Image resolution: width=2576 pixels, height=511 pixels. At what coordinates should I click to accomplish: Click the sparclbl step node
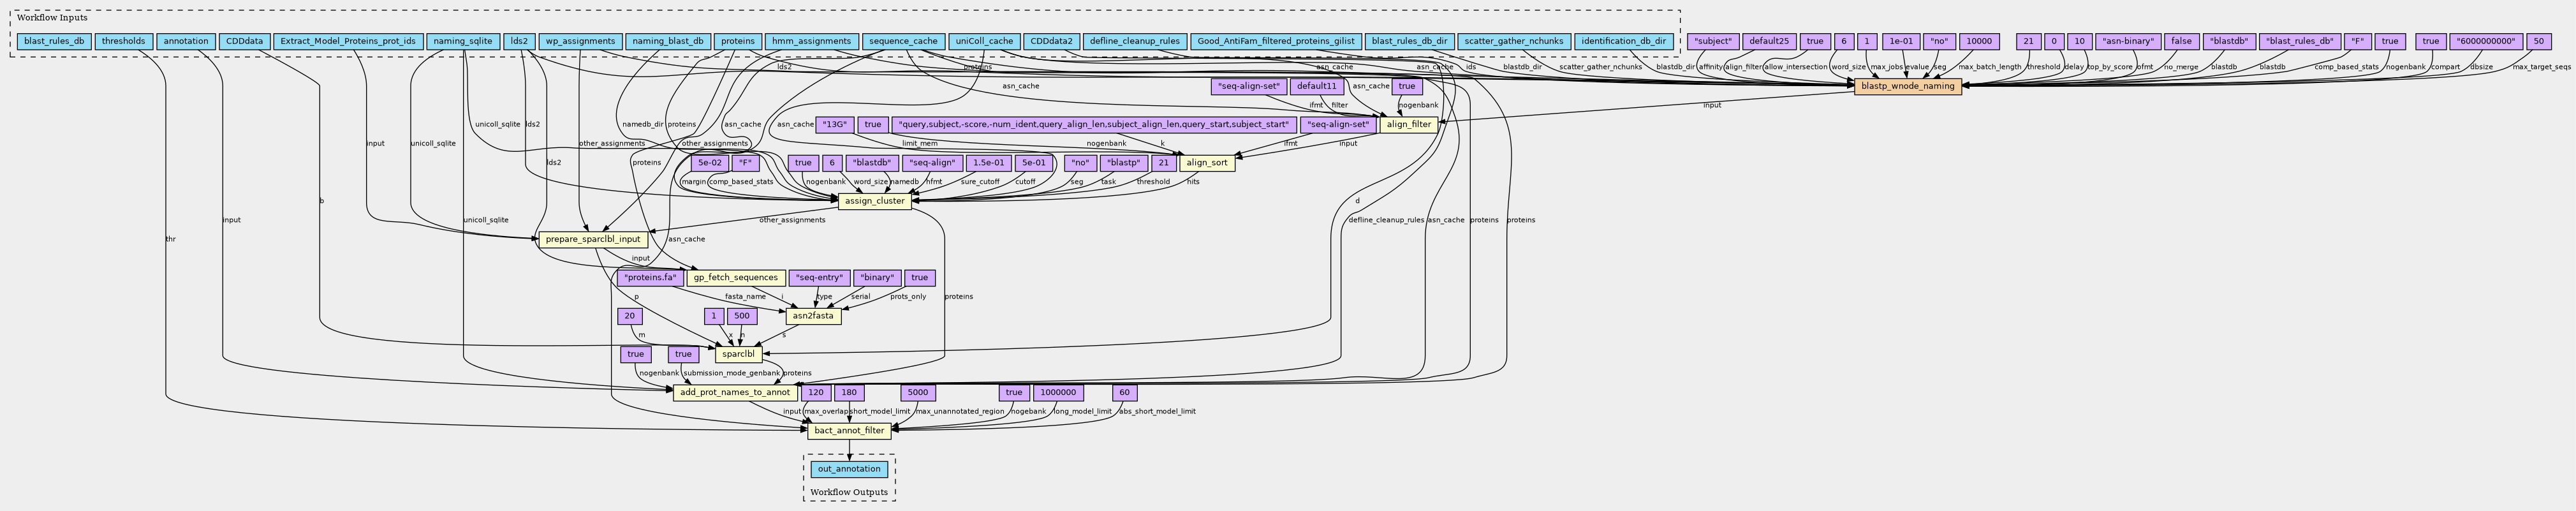(x=739, y=354)
